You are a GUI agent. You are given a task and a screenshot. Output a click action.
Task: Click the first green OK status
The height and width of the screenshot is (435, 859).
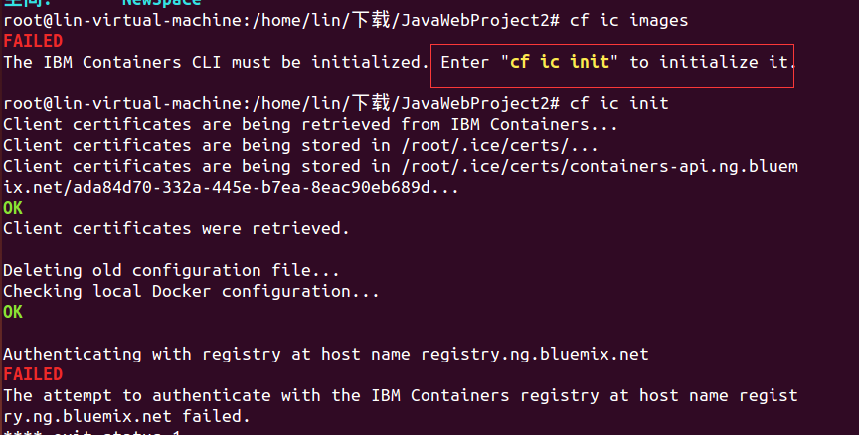tap(13, 208)
